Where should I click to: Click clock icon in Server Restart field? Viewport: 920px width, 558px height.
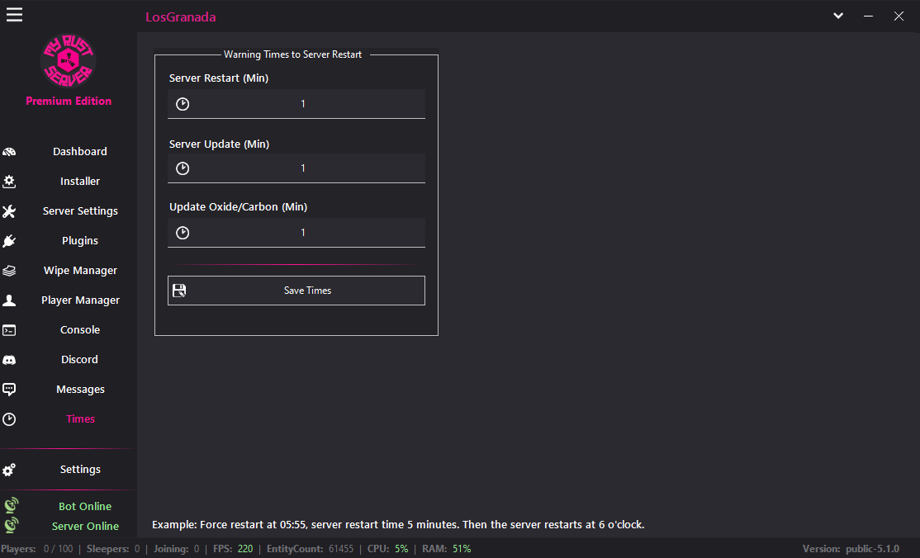click(x=183, y=104)
